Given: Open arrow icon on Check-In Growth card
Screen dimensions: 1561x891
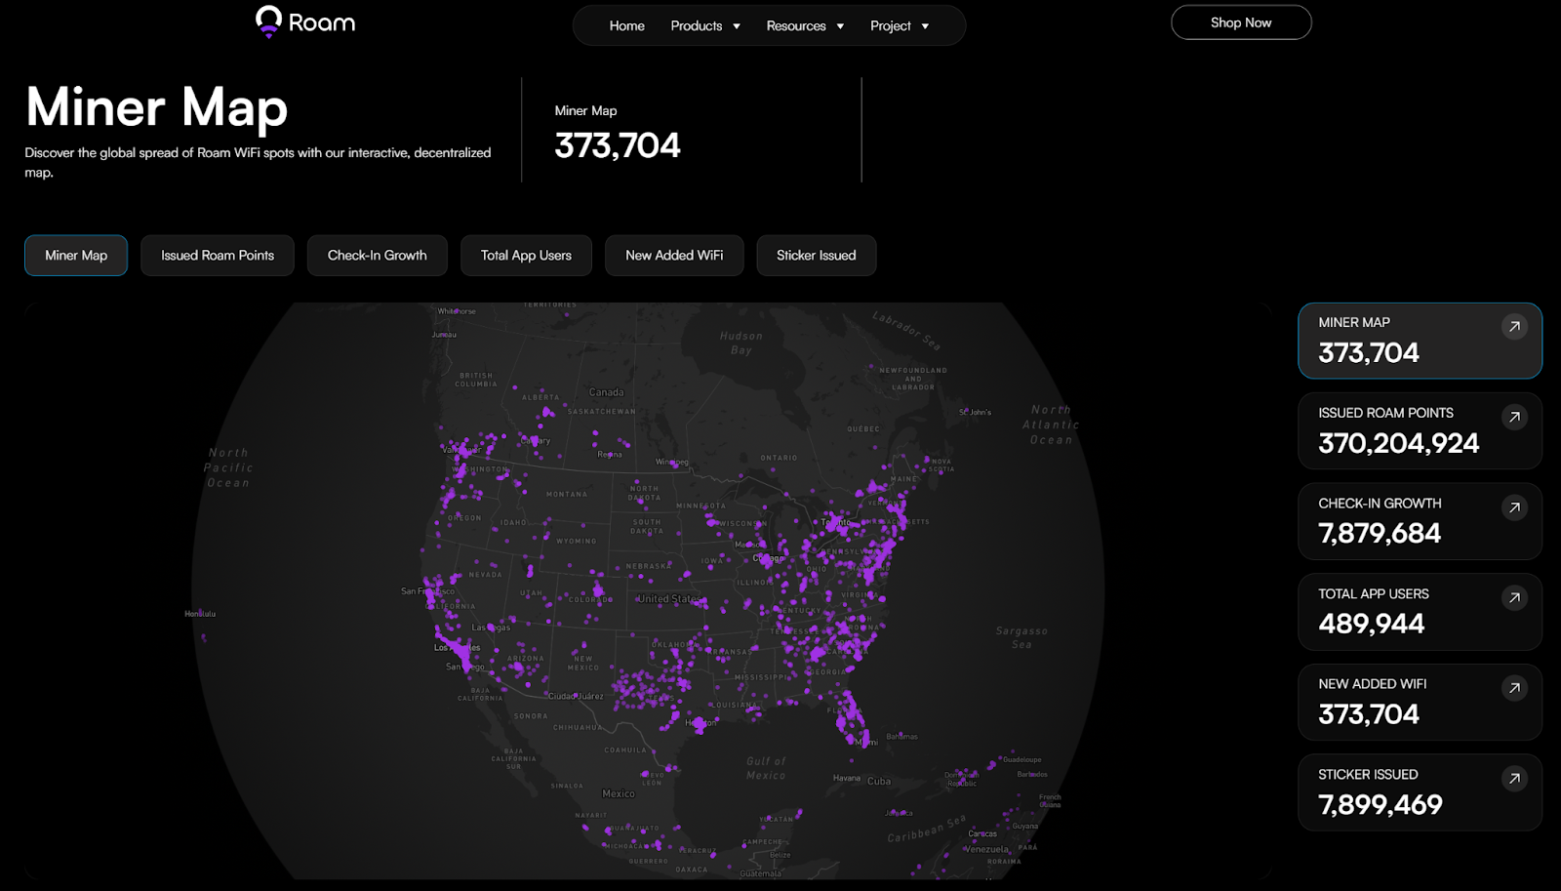Looking at the screenshot, I should [1514, 507].
